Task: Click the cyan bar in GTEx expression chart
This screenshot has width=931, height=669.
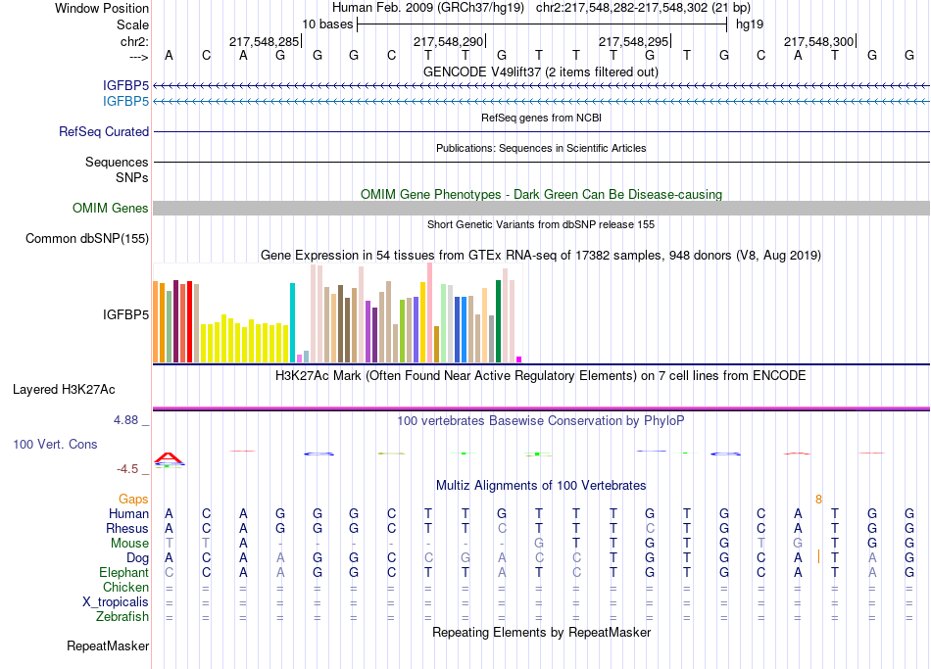Action: pyautogui.click(x=292, y=322)
